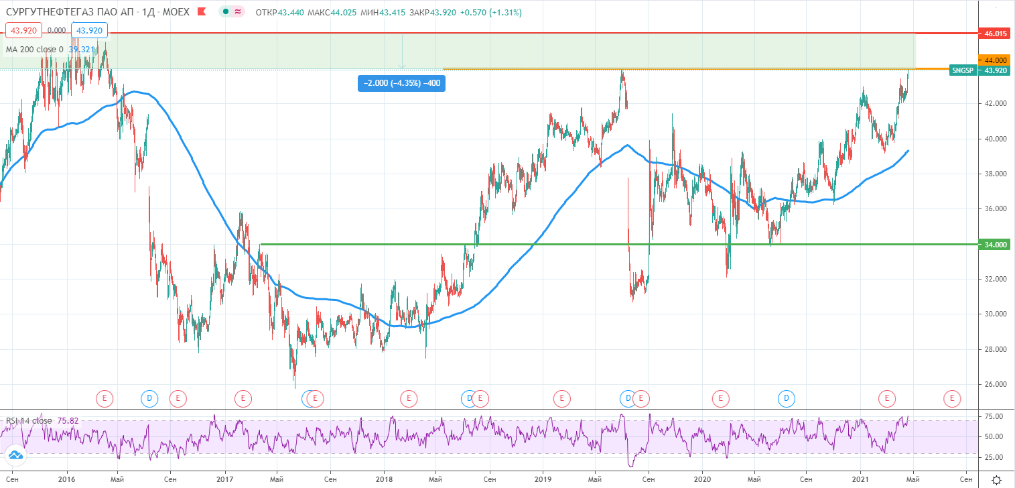Viewport: 1015px width, 488px height.
Task: Click the pink ≈ data status icon
Action: click(239, 13)
